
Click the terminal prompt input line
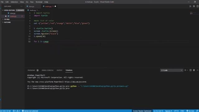49,88
